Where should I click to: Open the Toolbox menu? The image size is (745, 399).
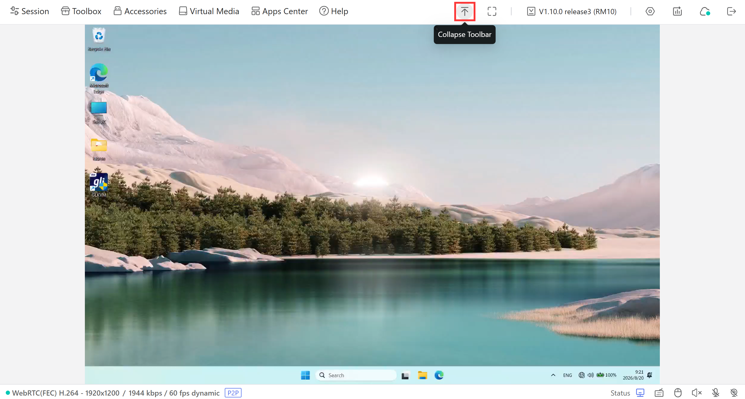click(x=81, y=11)
